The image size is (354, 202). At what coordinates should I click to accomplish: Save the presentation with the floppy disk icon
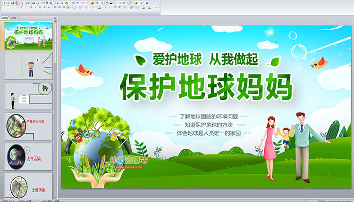[12, 3]
